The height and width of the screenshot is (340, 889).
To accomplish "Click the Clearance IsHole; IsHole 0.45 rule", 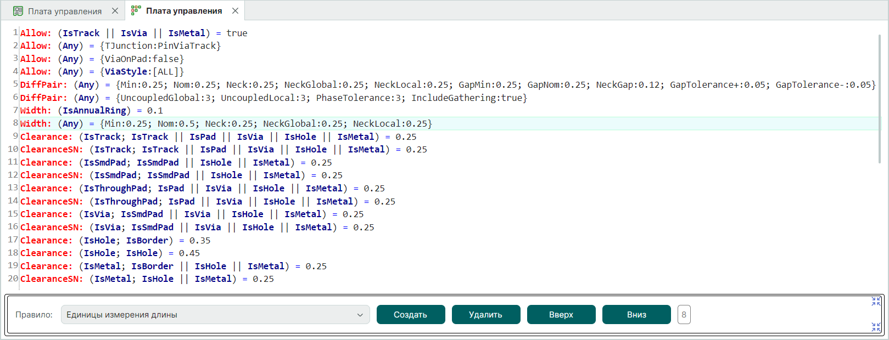I will (x=110, y=253).
